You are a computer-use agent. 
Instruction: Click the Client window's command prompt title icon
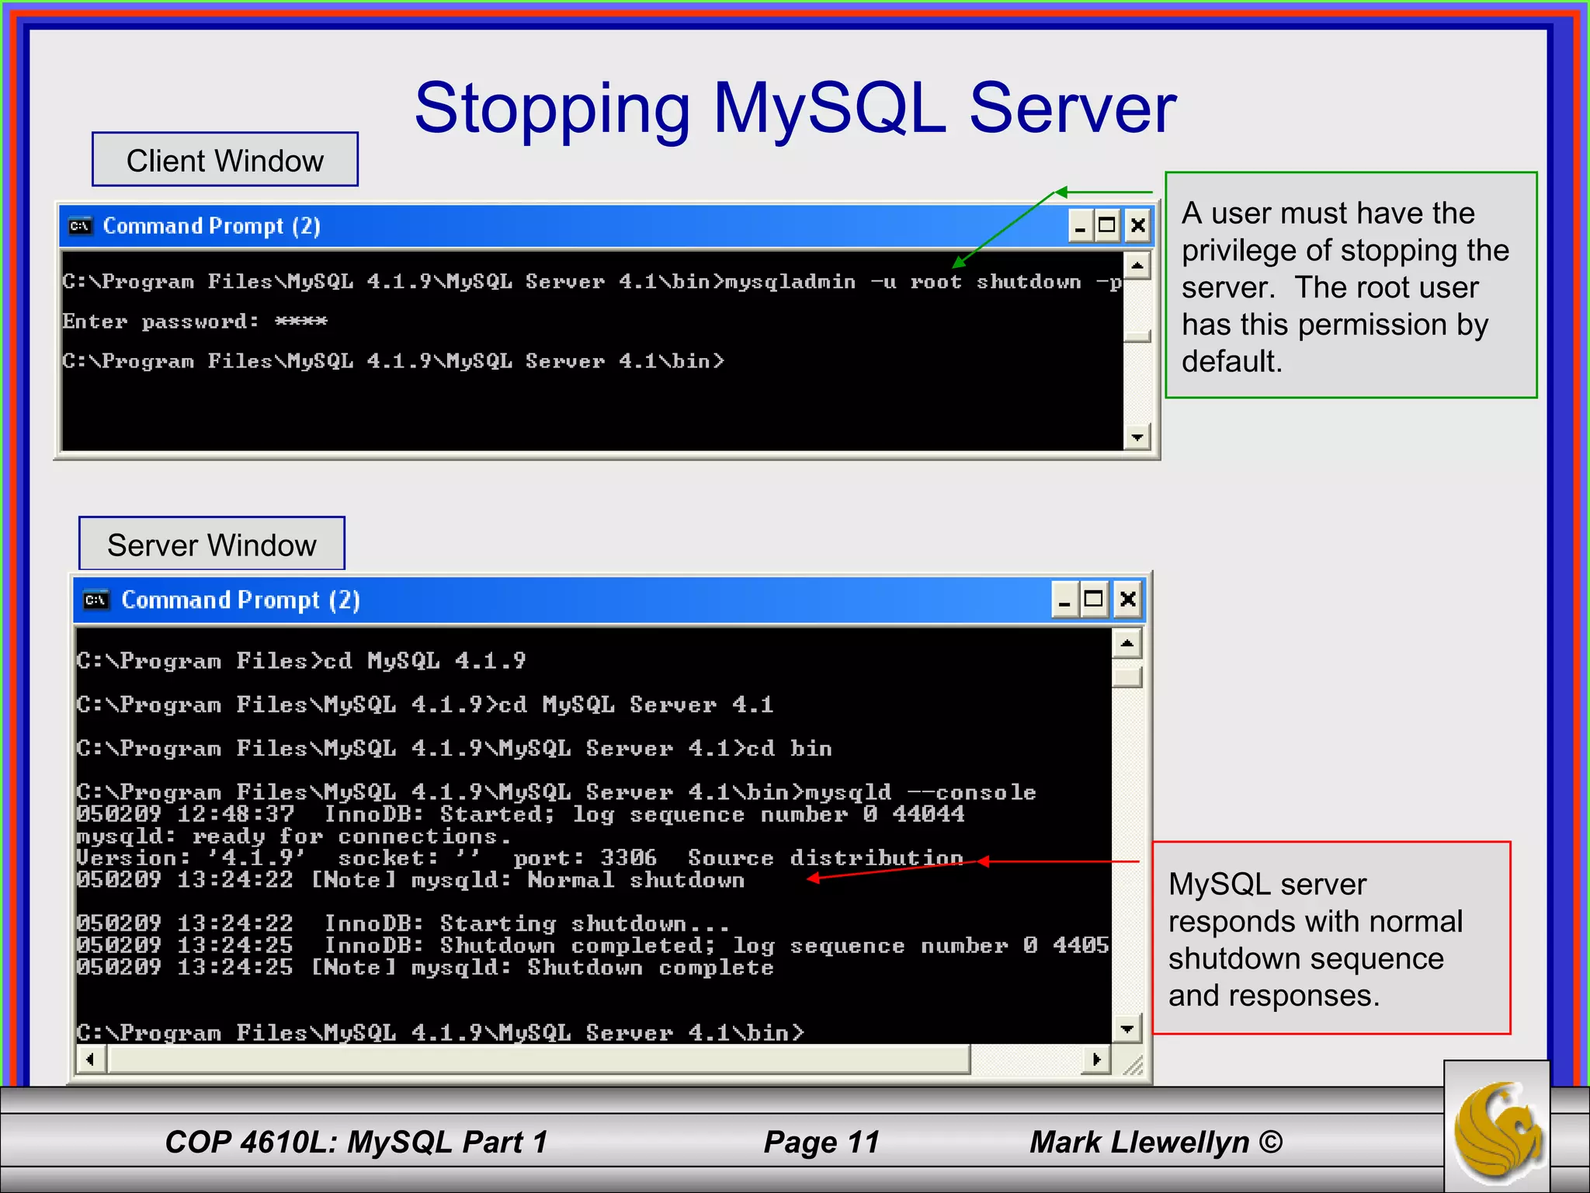pyautogui.click(x=80, y=226)
